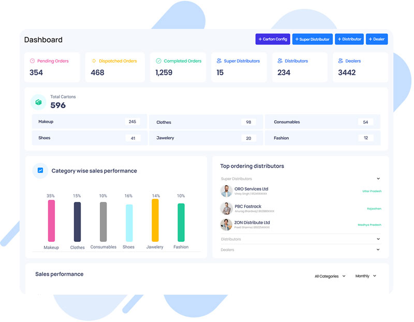Select the pink Makeup bar in the chart
414x322 pixels.
coord(51,220)
